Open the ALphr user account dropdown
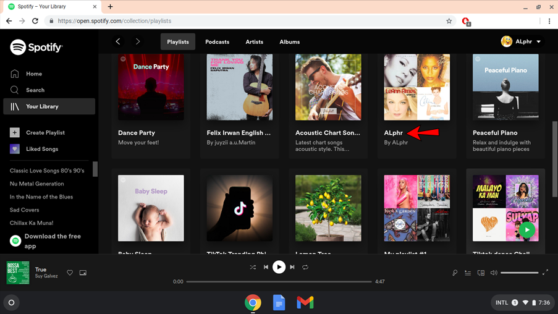Screen dimensions: 558x314 point(521,41)
